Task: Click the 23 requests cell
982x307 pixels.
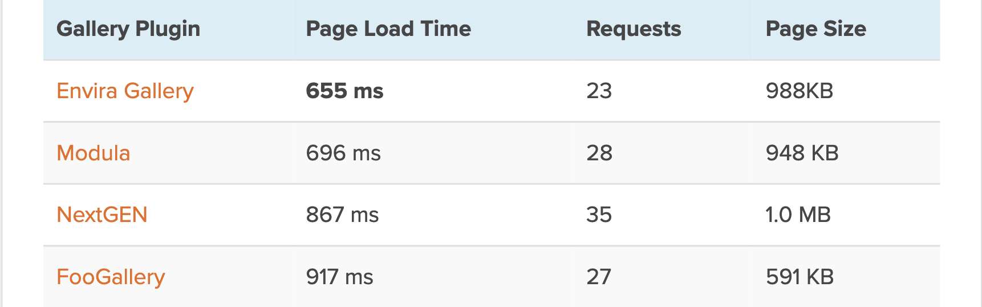Action: pos(599,91)
